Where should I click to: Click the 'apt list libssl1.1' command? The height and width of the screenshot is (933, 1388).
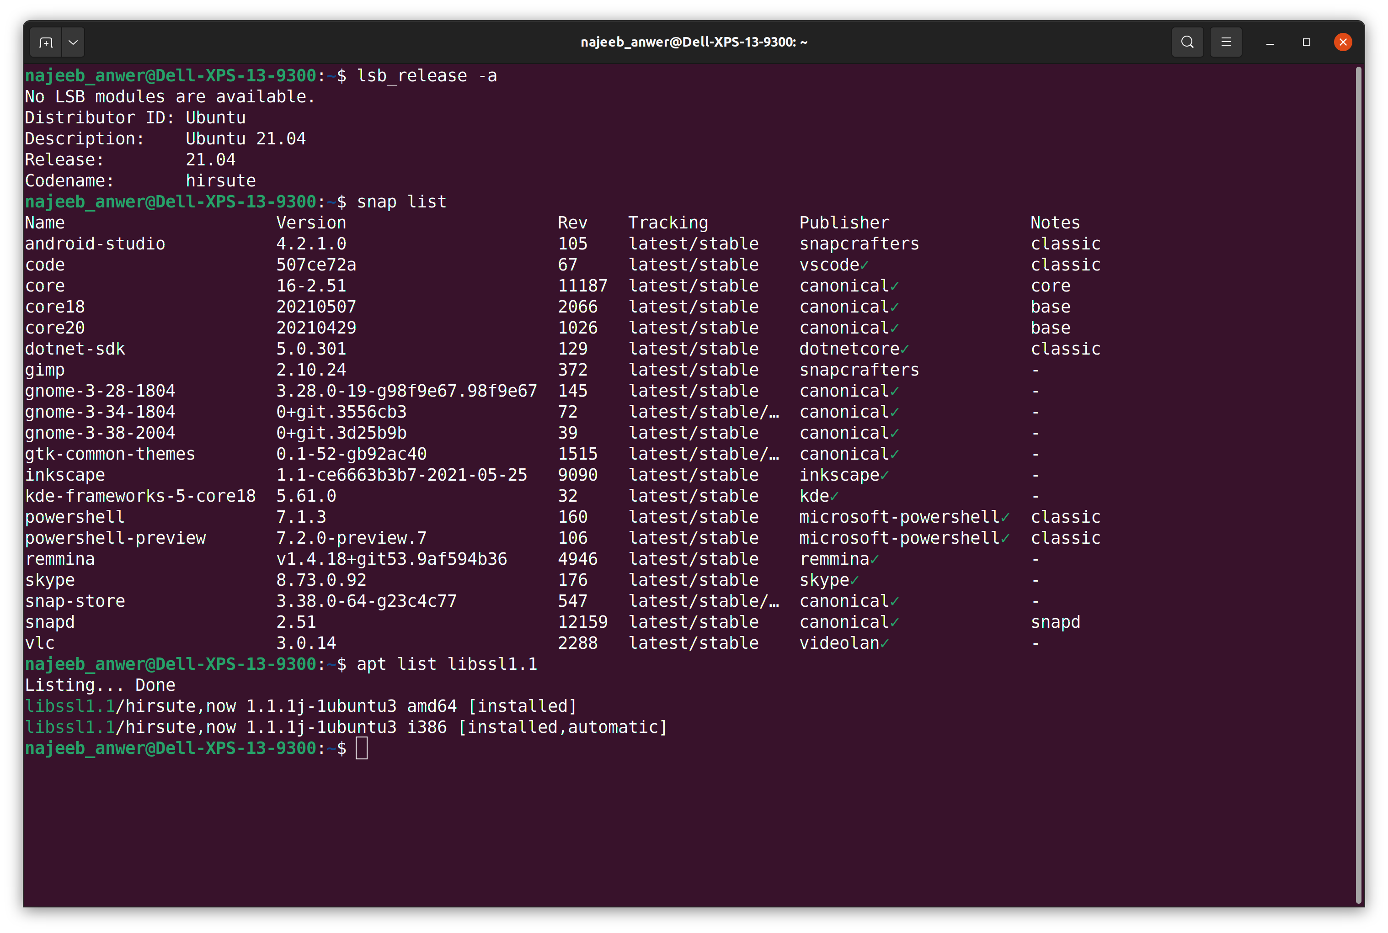coord(446,664)
